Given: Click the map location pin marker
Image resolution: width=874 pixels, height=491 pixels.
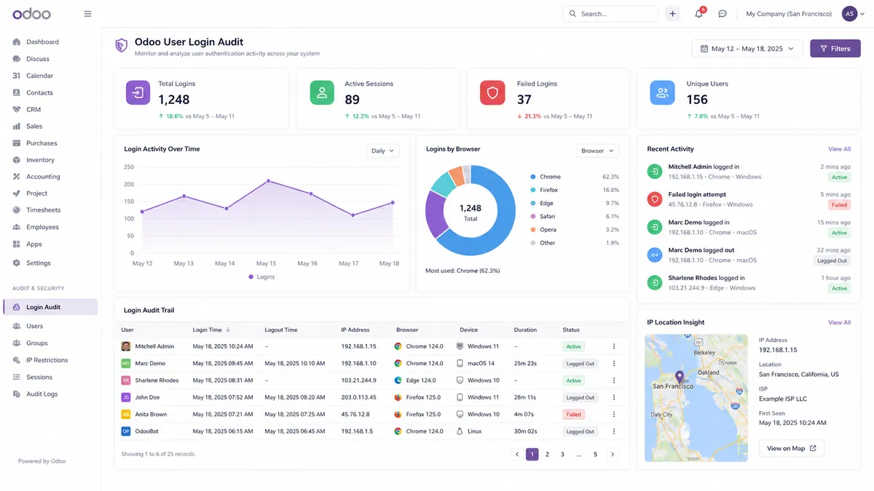Looking at the screenshot, I should [x=680, y=377].
